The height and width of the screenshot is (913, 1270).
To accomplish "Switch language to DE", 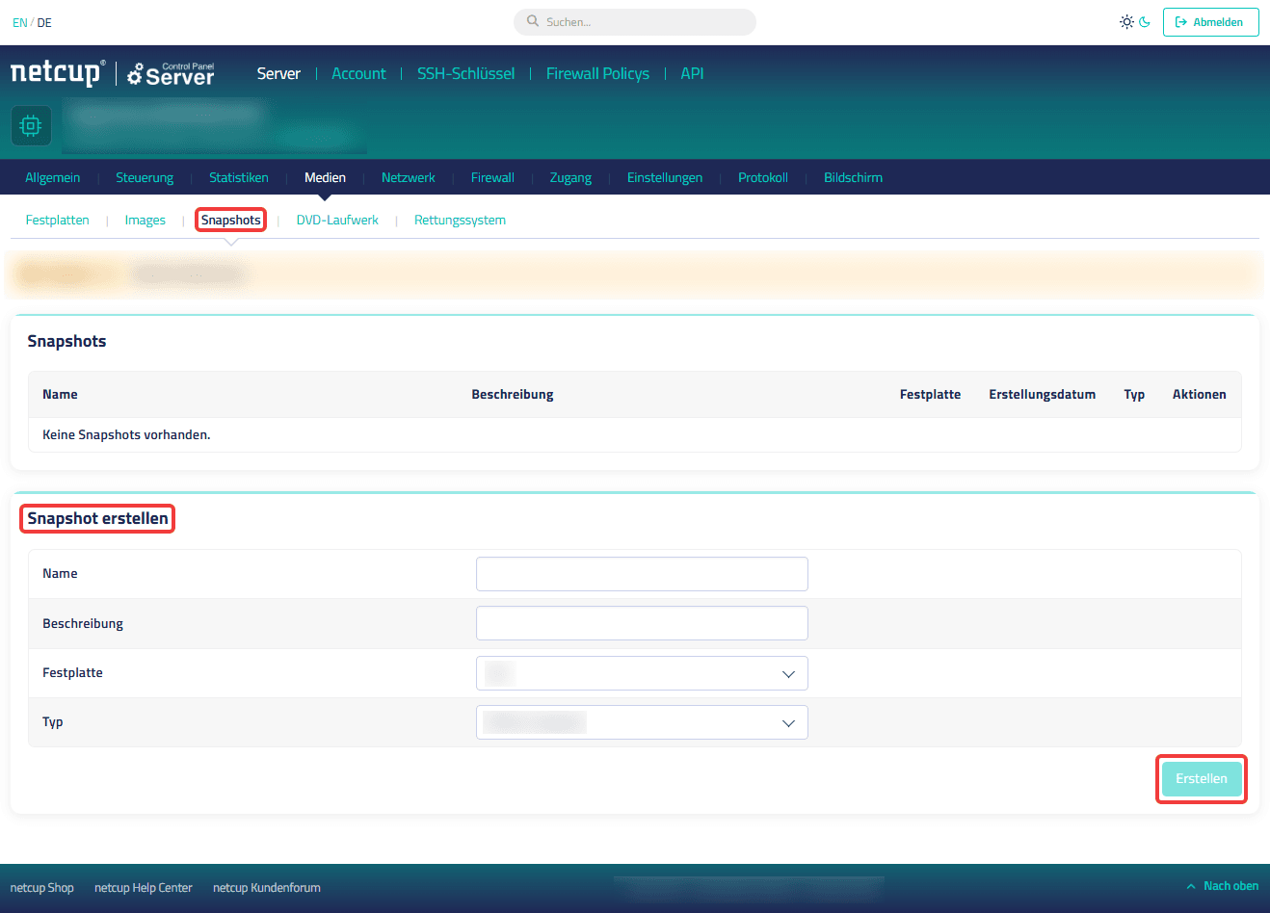I will [44, 22].
